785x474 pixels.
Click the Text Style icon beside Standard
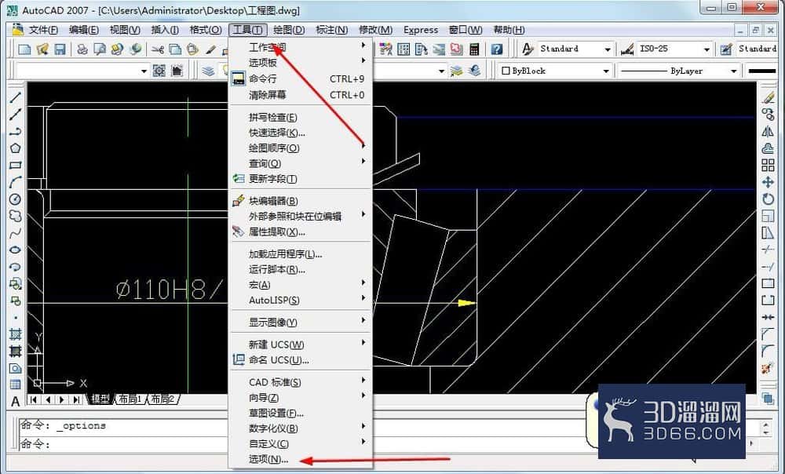pos(528,49)
